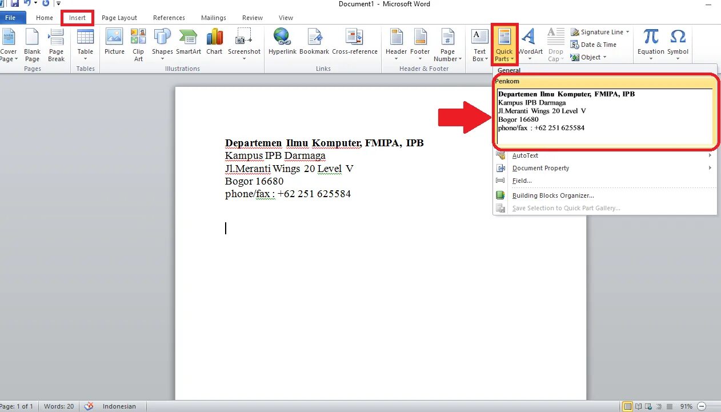Undo the last action

(26, 3)
